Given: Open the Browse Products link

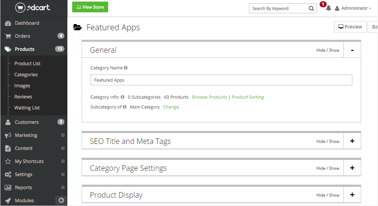Looking at the screenshot, I should pyautogui.click(x=209, y=97).
